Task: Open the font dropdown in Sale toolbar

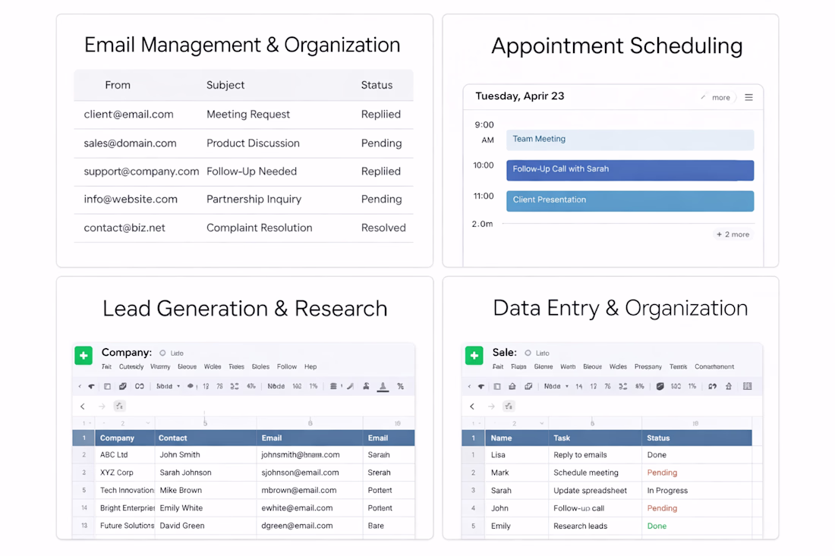Action: click(x=556, y=386)
